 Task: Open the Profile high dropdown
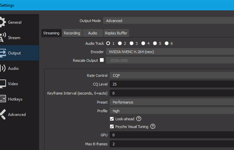pos(172,111)
